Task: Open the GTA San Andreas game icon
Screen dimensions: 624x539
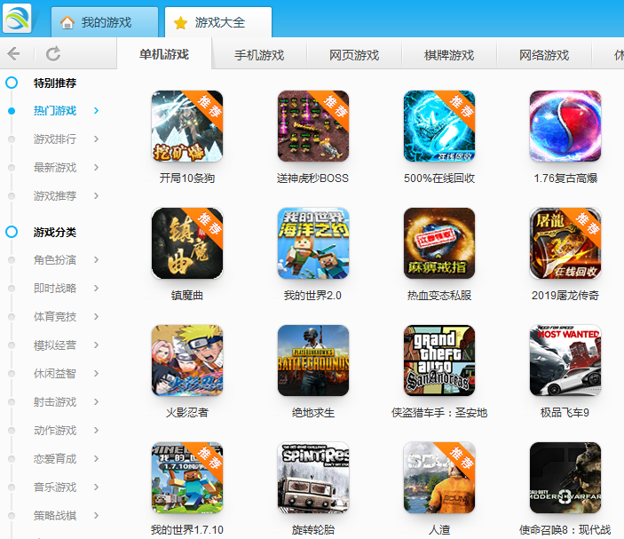Action: [439, 361]
